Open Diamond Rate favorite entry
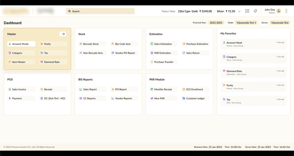This screenshot has height=156, width=294. [x=254, y=73]
